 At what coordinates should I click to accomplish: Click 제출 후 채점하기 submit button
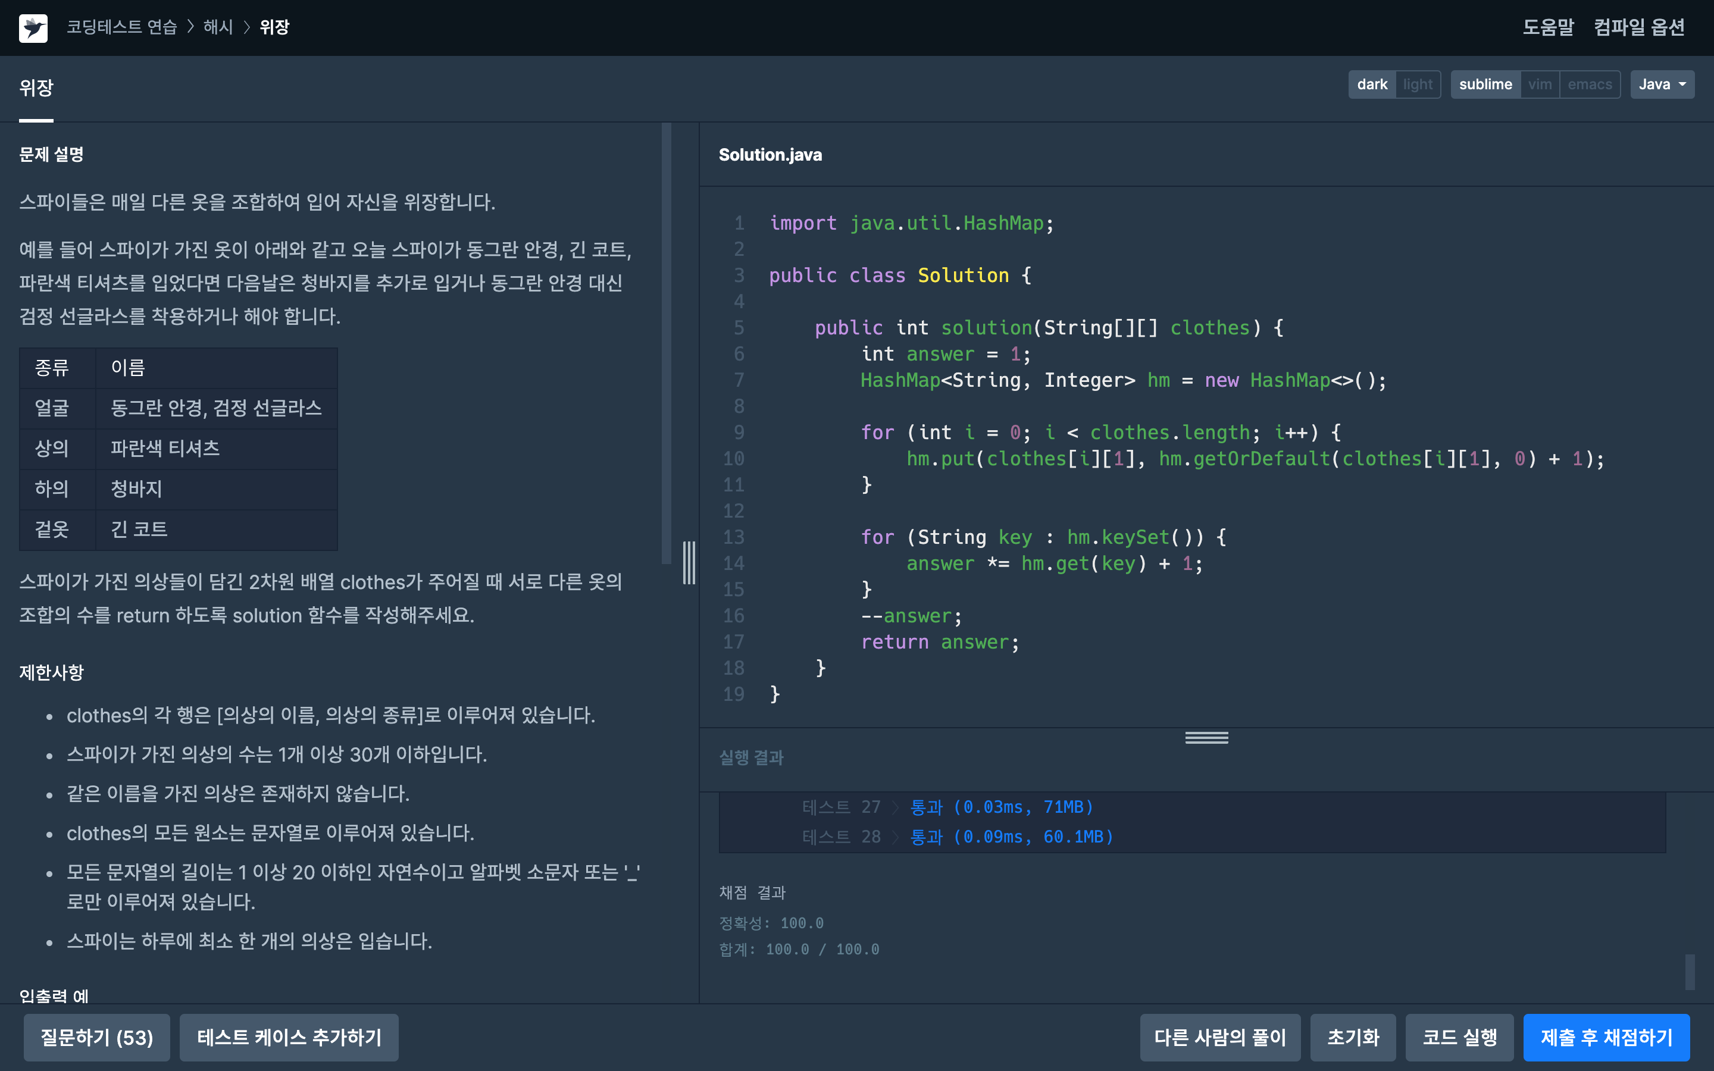pyautogui.click(x=1606, y=1037)
